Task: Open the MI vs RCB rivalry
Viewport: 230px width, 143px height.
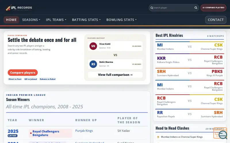Action: coord(190,86)
